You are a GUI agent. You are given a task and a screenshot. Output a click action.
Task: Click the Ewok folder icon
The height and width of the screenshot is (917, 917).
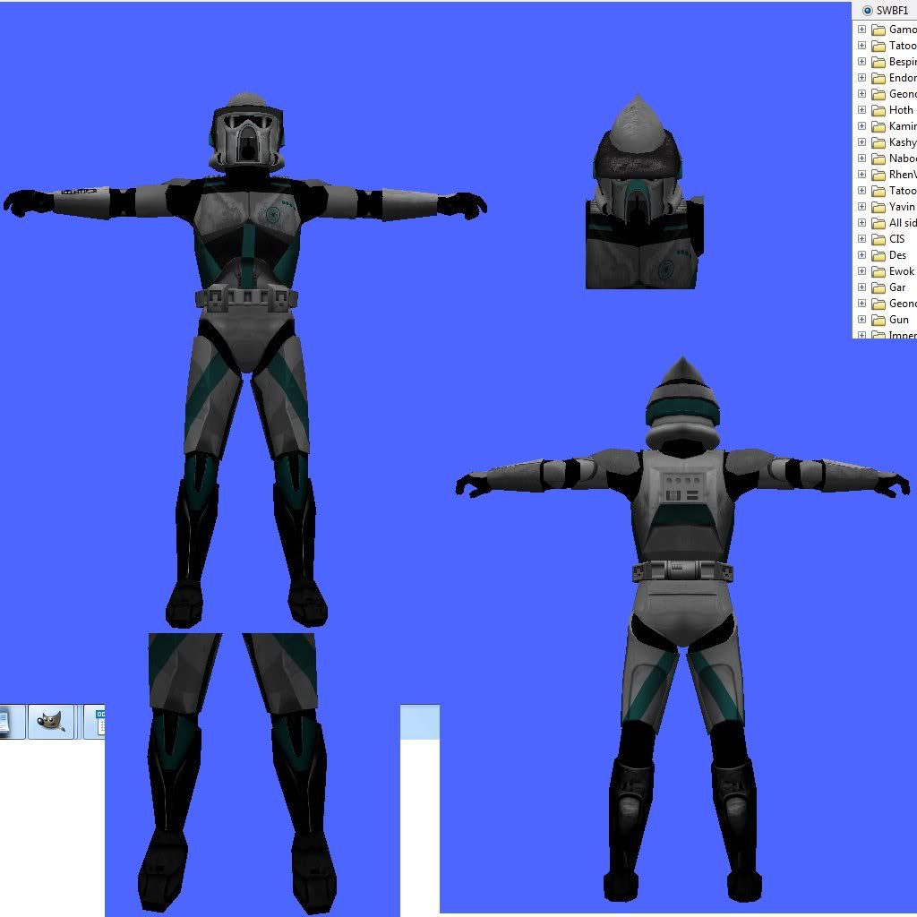coord(878,271)
